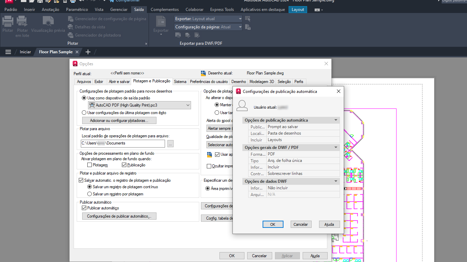
Task: Tick the Ocultar checkbox in Opções dialog
Action: point(209,166)
